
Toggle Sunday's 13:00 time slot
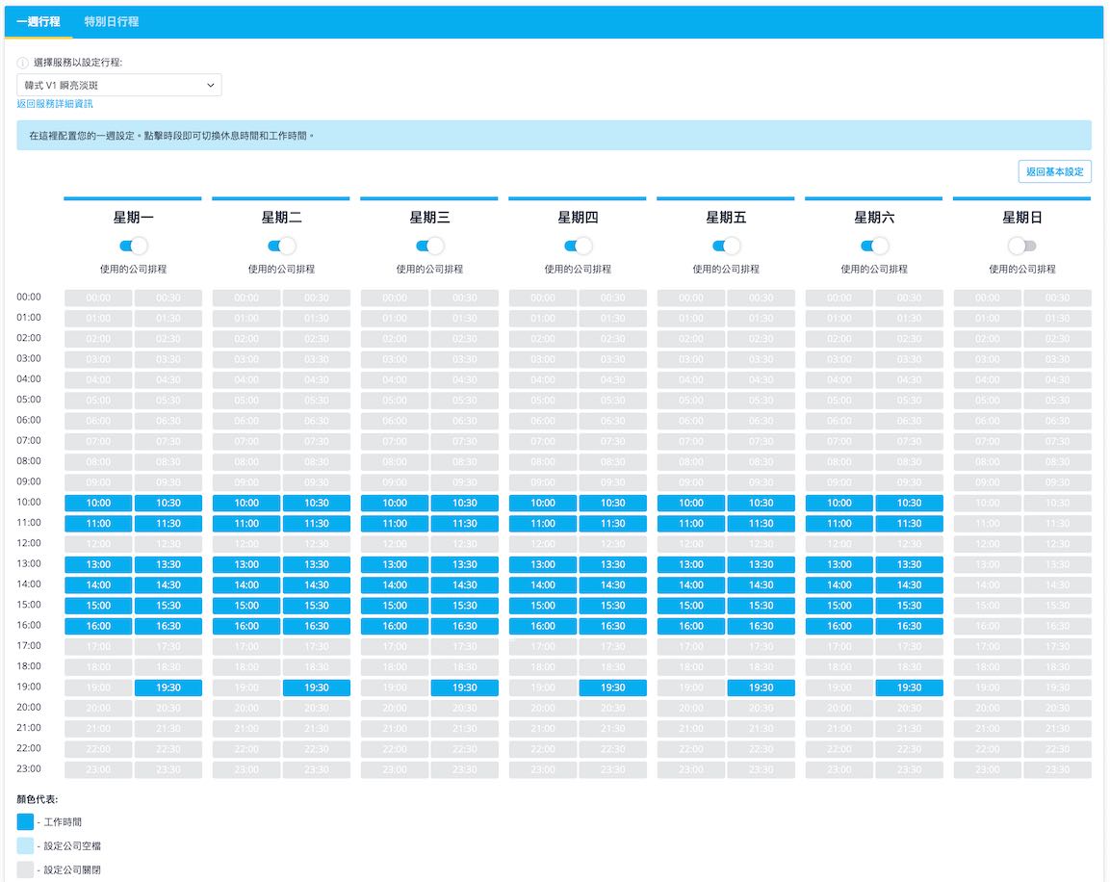[x=988, y=565]
